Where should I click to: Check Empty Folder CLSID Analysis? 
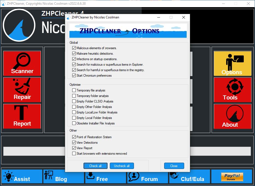(74, 101)
